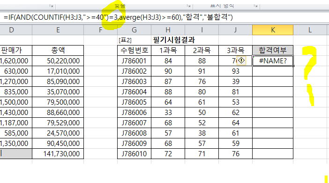Select total cell 90,450,000
Image resolution: width=329 pixels, height=183 pixels.
tap(58, 143)
